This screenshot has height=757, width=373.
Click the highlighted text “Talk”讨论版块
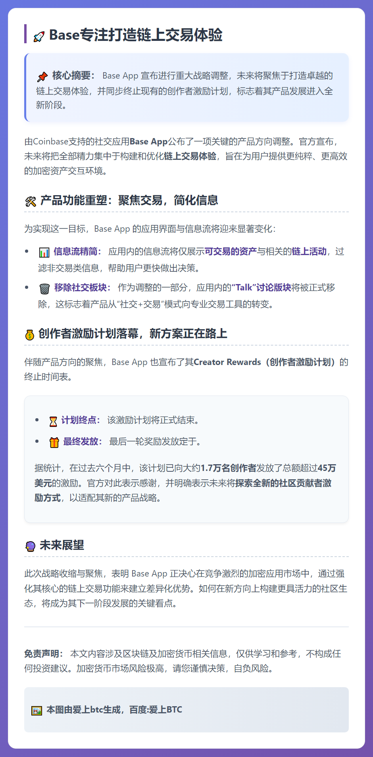tap(261, 288)
